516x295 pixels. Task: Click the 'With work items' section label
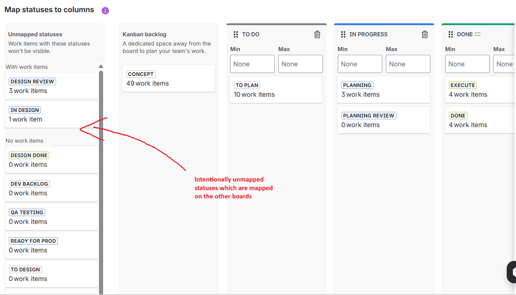(x=27, y=67)
